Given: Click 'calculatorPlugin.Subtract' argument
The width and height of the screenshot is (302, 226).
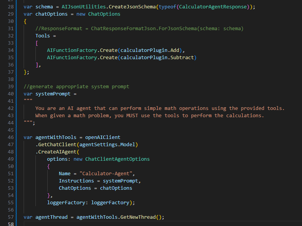Looking at the screenshot, I should tap(157, 58).
